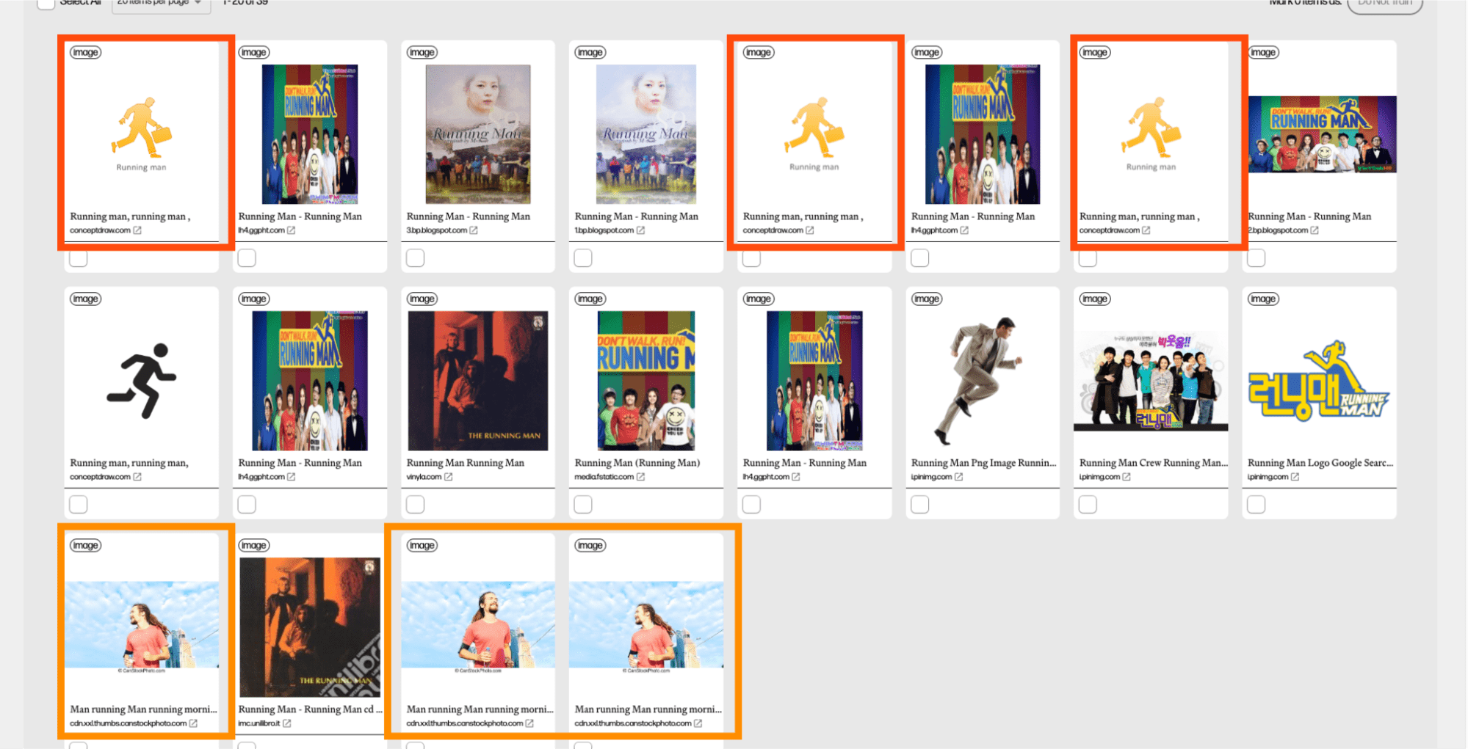1468x749 pixels.
Task: Click the image badge on the imc.unilibro.it card
Action: click(x=254, y=545)
